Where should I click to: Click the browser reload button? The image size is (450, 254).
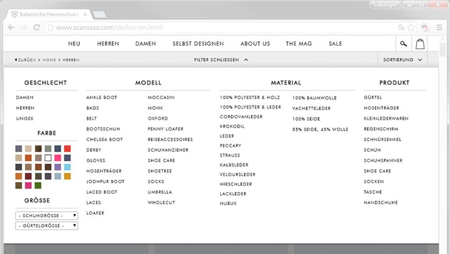[36, 28]
